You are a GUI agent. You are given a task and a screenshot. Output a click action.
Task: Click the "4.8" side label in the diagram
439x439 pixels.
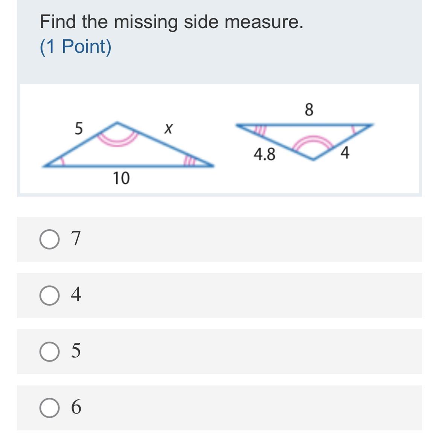[x=264, y=154]
